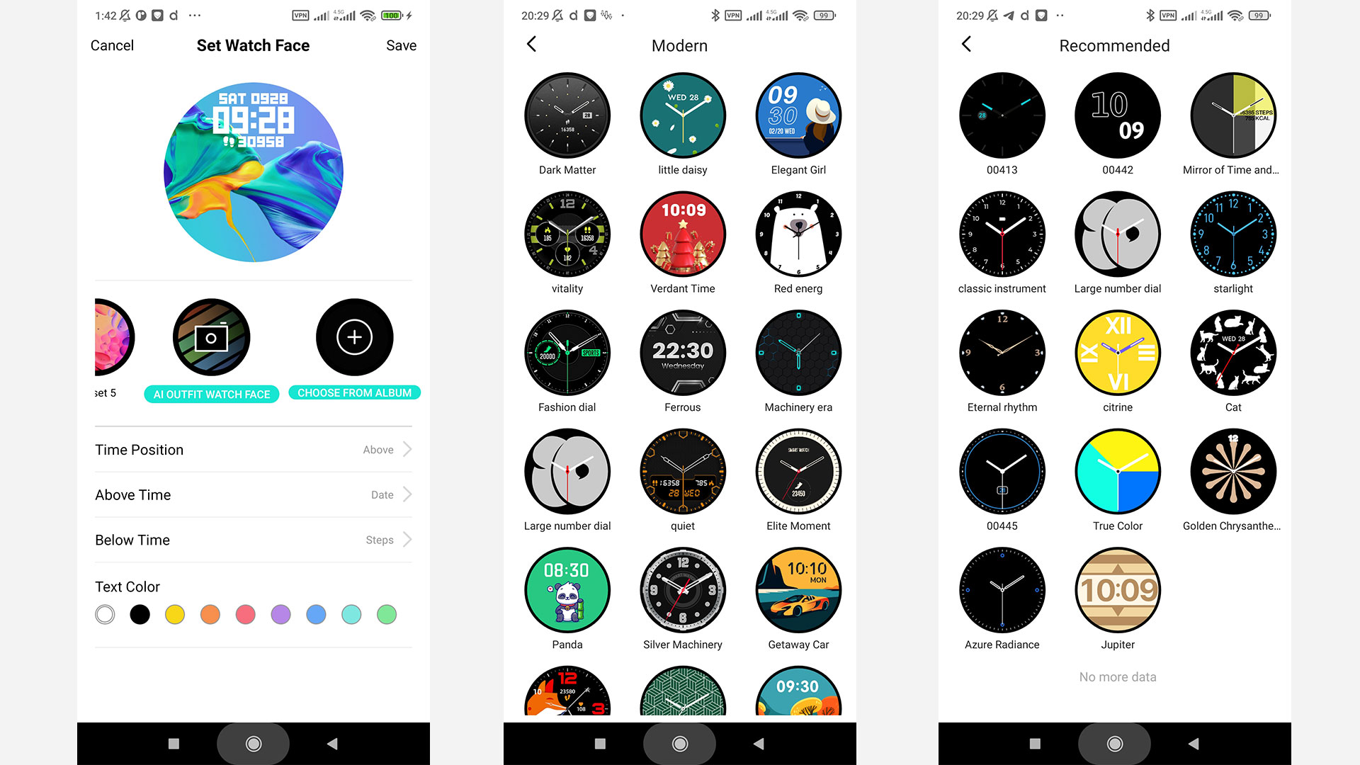Viewport: 1360px width, 765px height.
Task: Click Save to apply watch face
Action: 402,45
